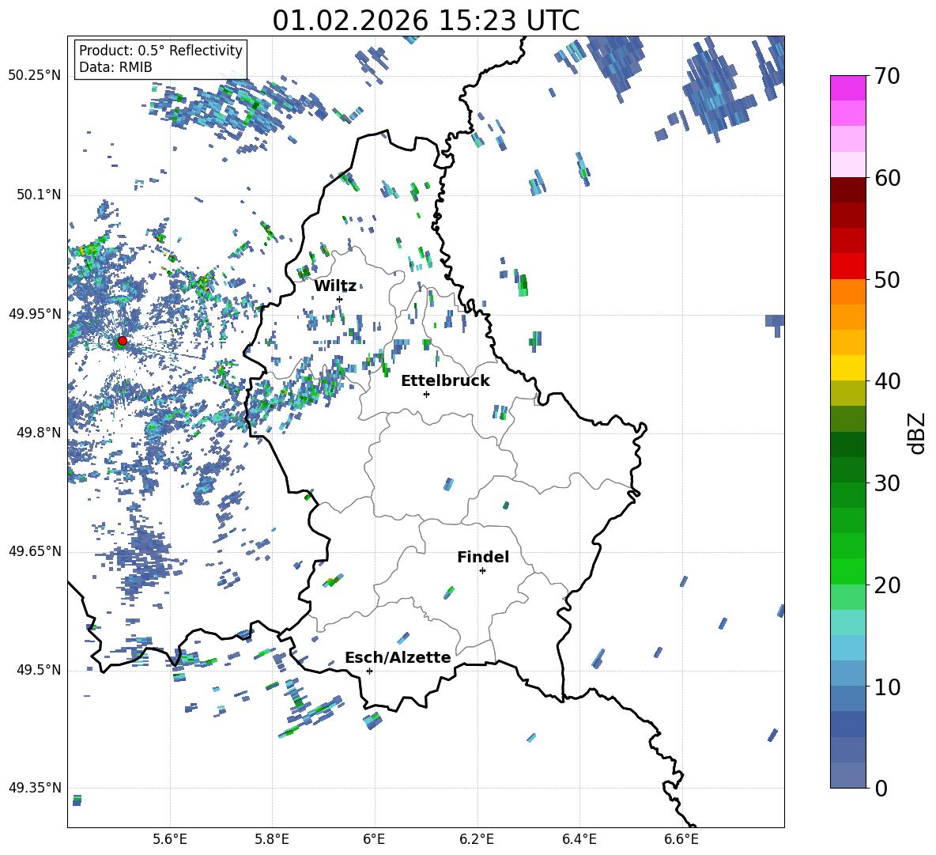Click the dark green colorbar swatch just above 30
The height and width of the screenshot is (855, 936).
(x=847, y=469)
